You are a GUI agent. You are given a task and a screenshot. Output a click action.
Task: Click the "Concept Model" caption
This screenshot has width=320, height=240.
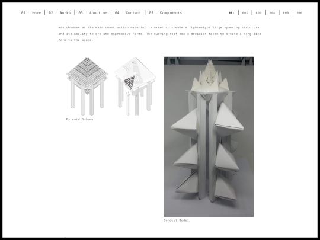[x=177, y=220]
